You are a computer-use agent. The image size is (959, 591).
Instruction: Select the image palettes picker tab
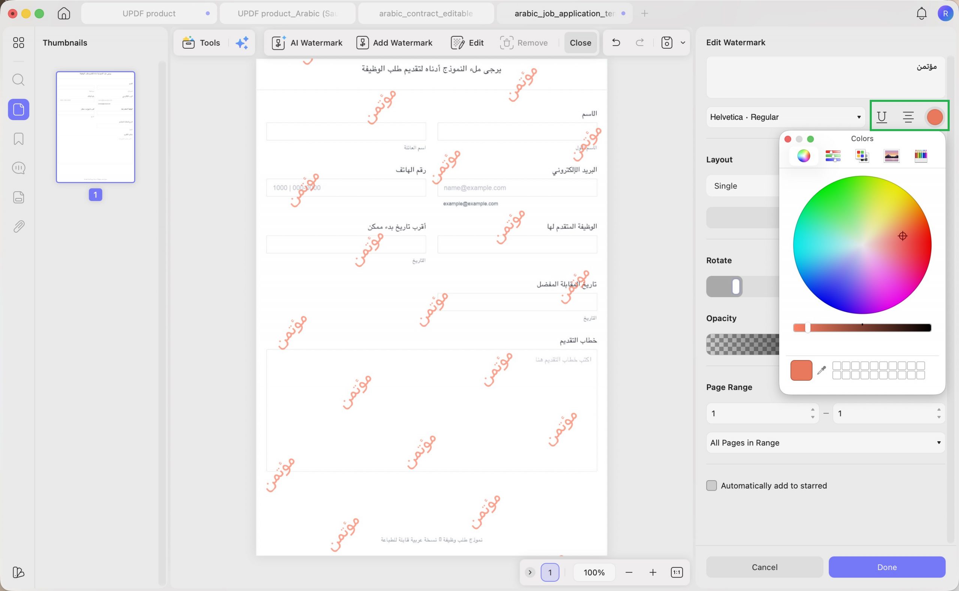891,156
